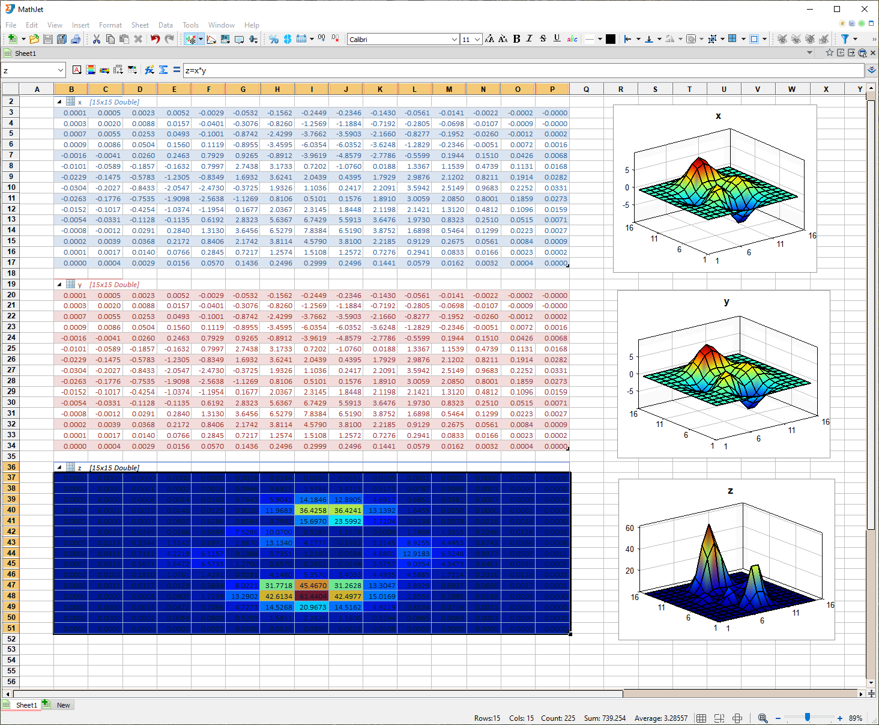879x725 pixels.
Task: Toggle Bold formatting
Action: (516, 39)
